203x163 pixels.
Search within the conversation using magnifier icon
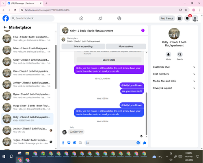click(180, 55)
